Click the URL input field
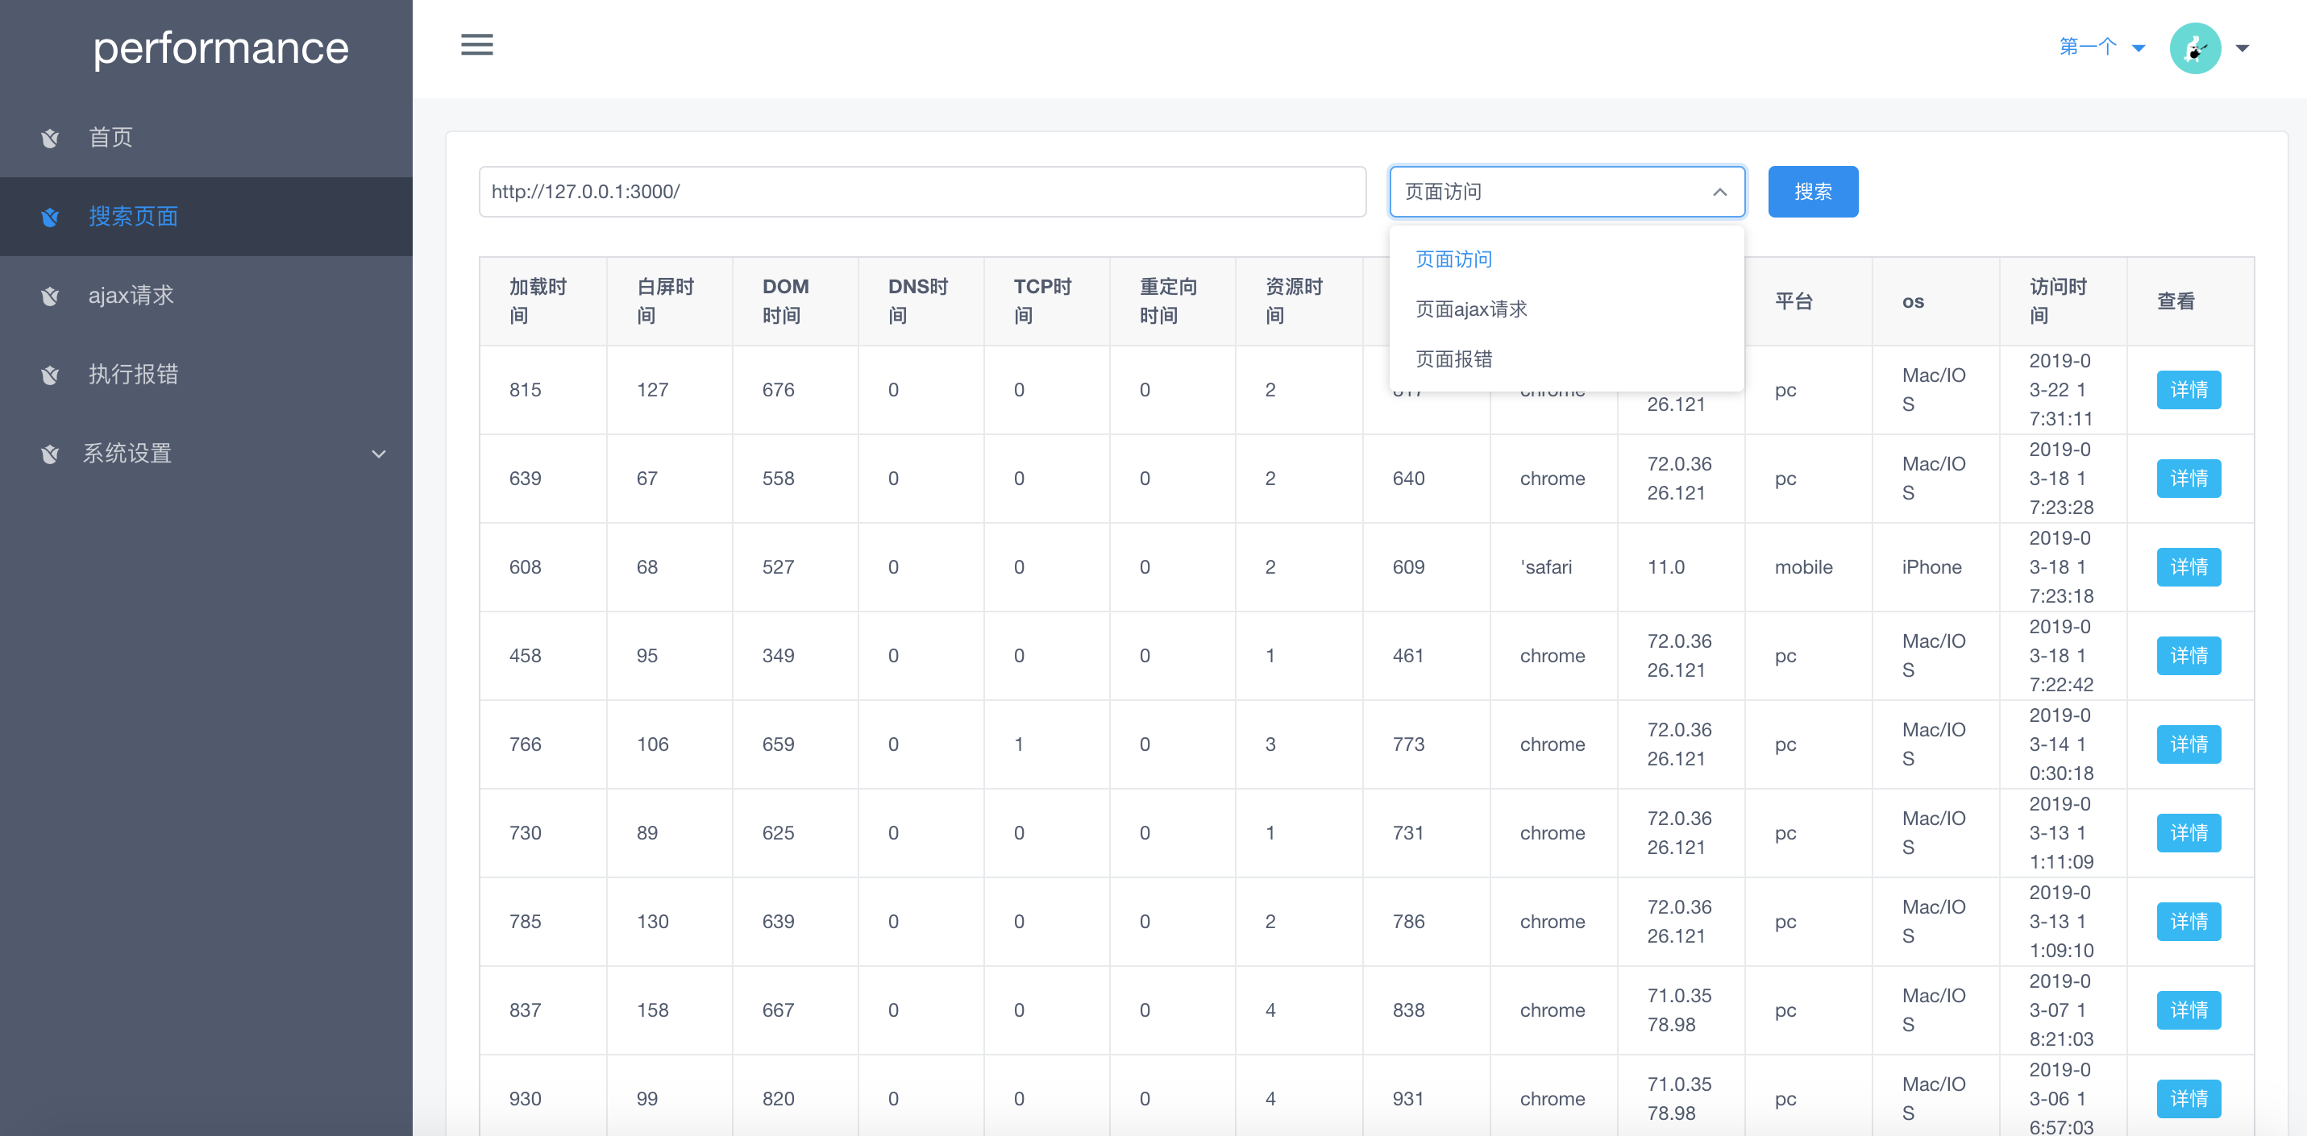This screenshot has width=2307, height=1136. point(922,192)
